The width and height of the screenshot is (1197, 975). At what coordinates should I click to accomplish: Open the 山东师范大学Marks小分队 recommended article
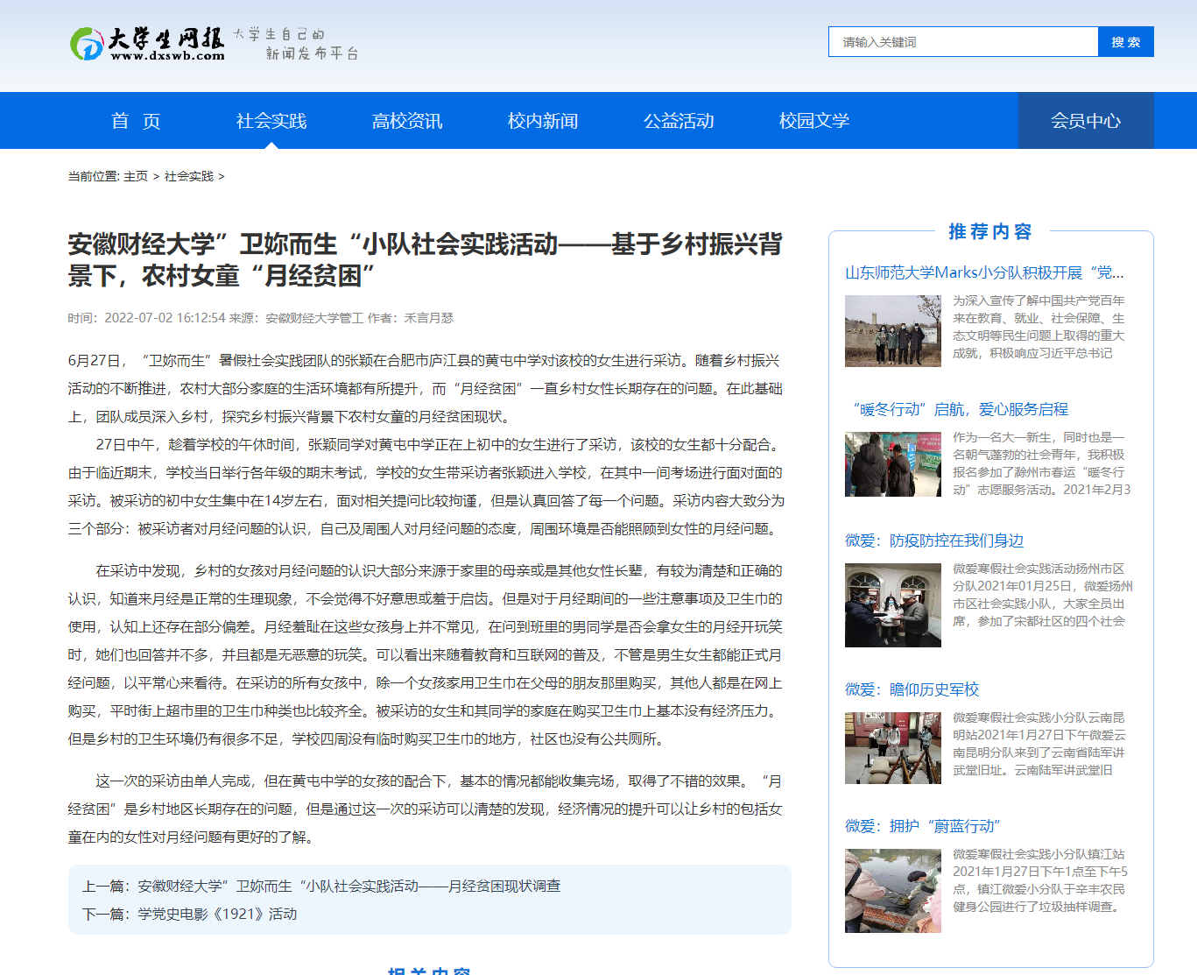click(984, 272)
